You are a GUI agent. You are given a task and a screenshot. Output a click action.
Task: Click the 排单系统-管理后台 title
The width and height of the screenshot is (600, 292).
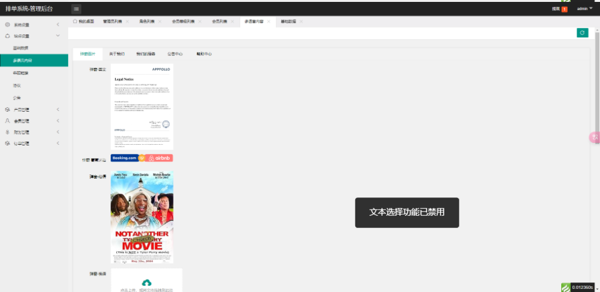point(29,9)
